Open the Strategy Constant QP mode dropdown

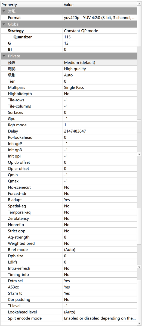[100, 31]
